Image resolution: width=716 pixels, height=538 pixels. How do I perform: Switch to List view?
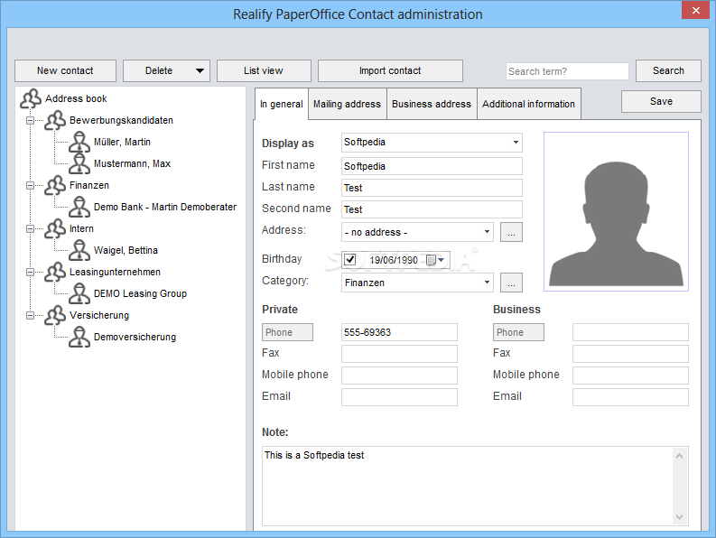[264, 70]
